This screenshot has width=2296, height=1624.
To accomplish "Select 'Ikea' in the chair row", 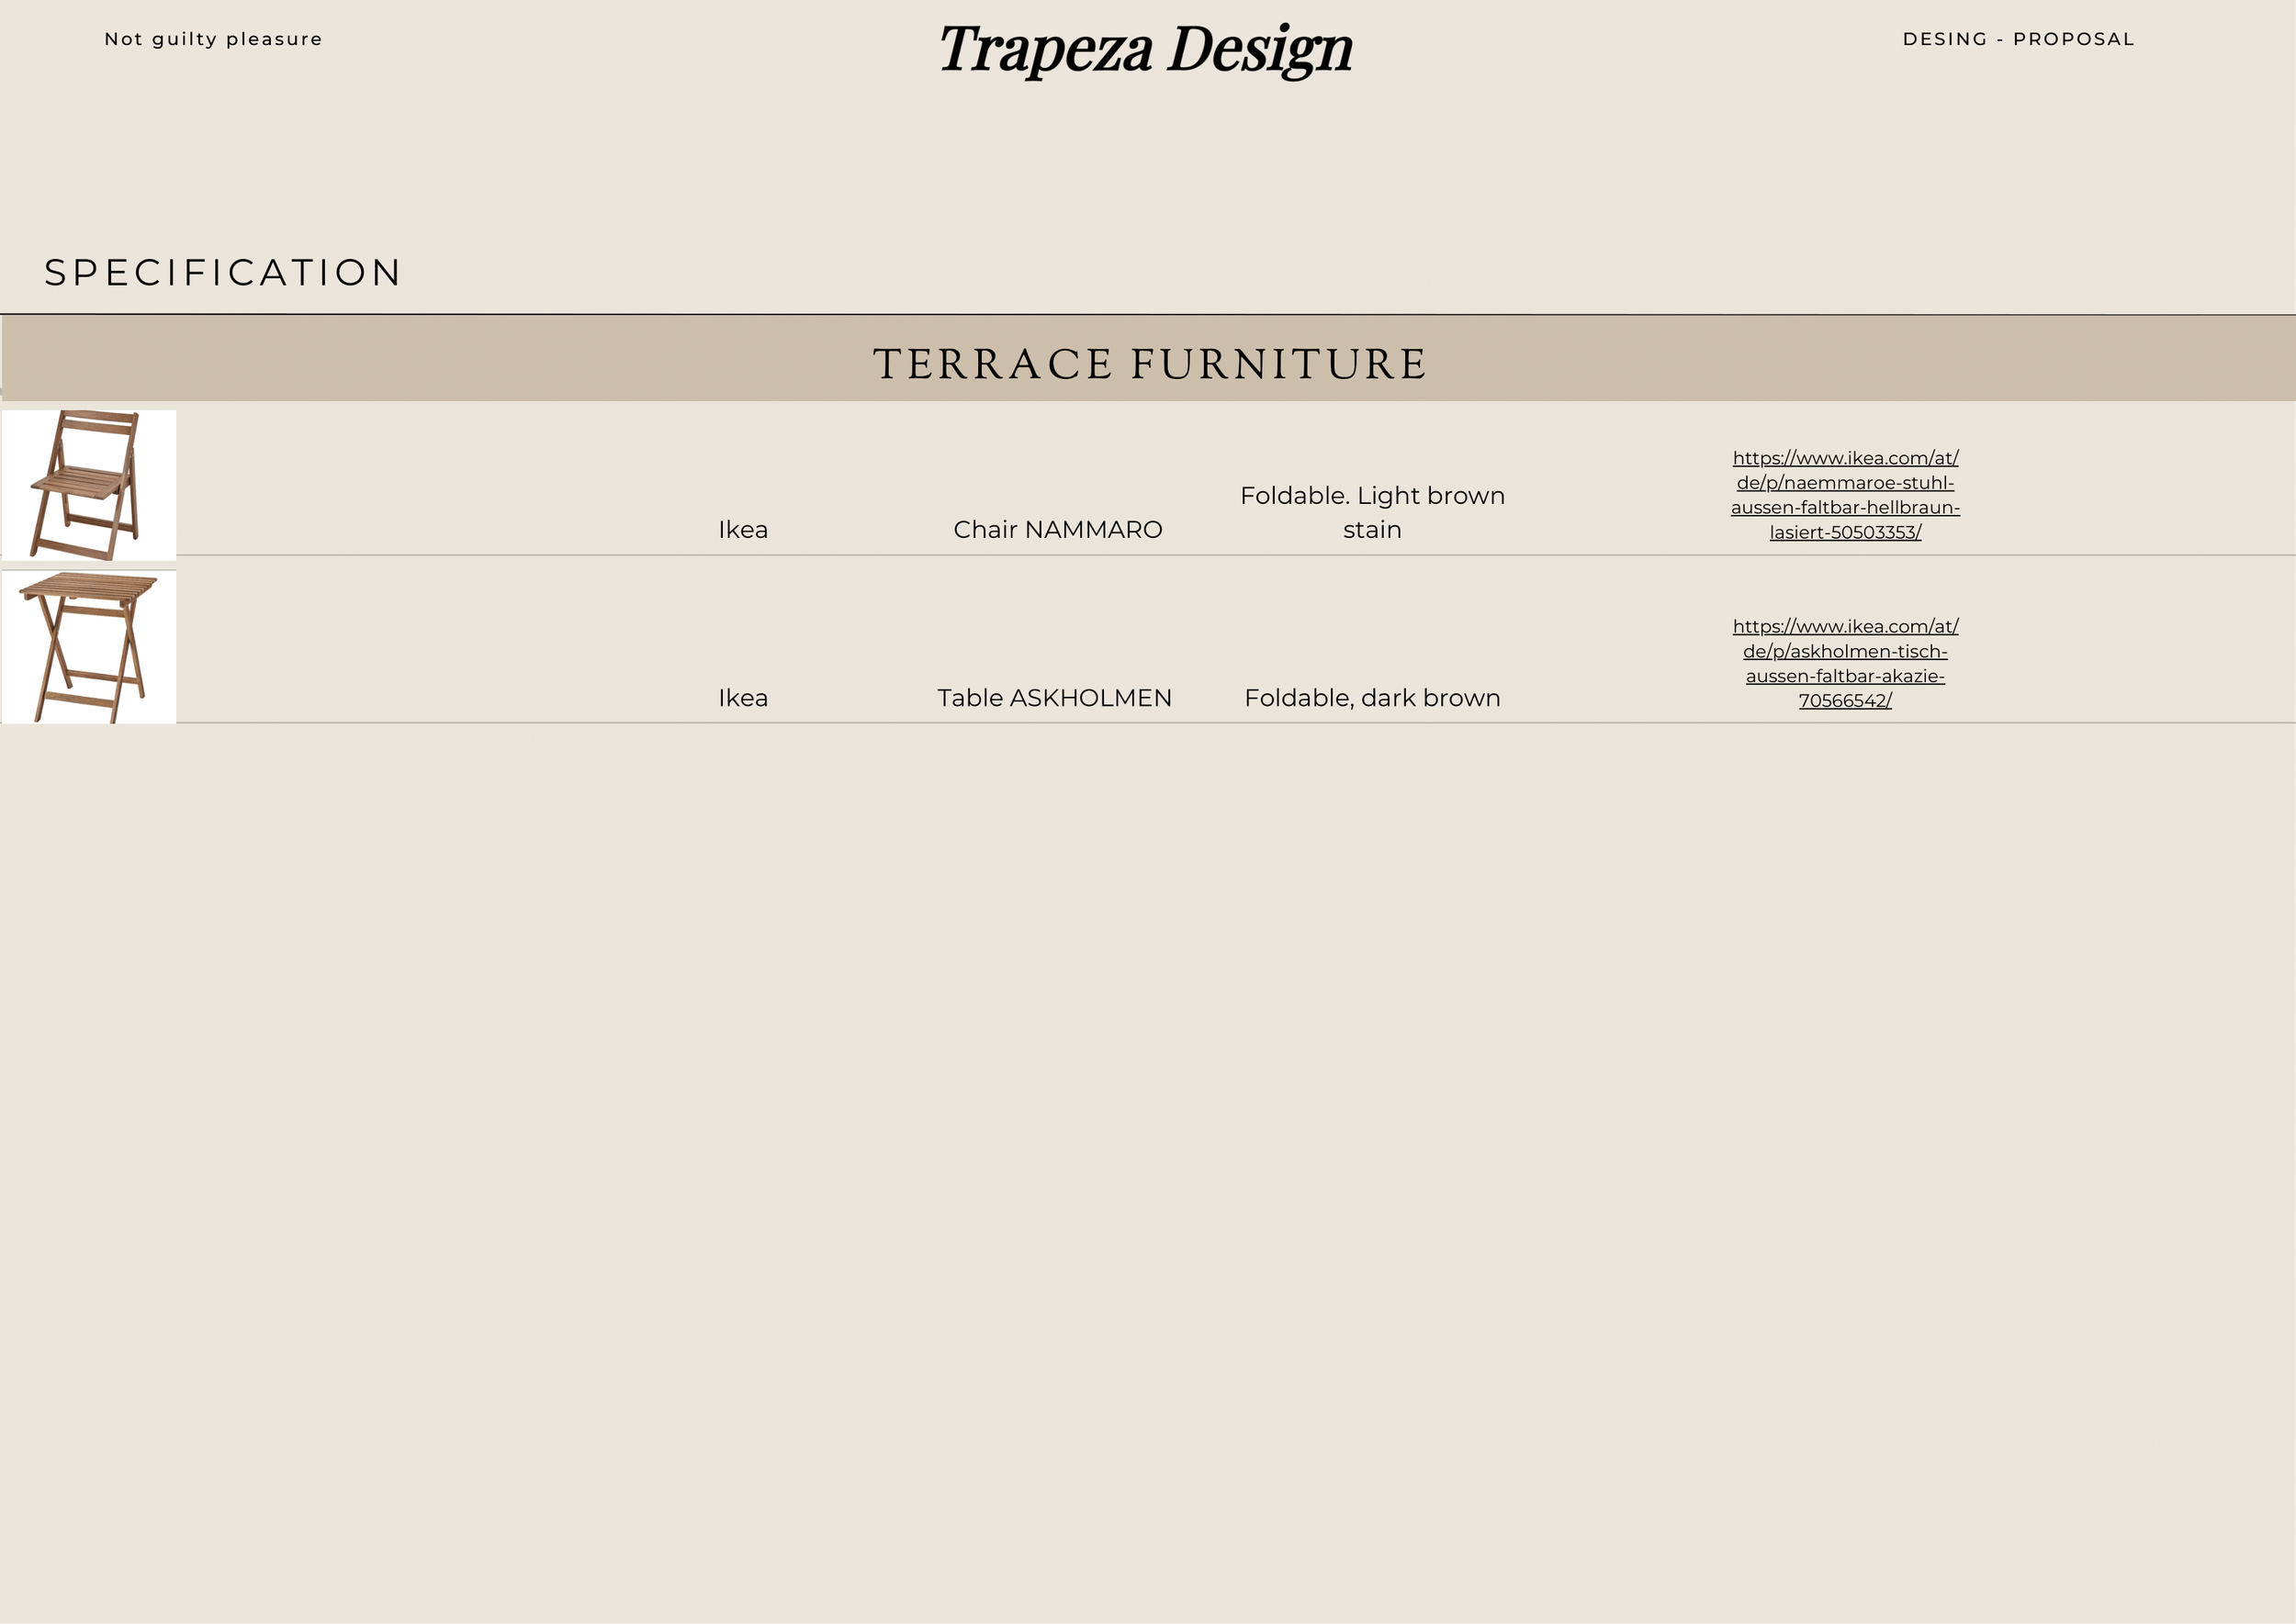I will pos(743,529).
